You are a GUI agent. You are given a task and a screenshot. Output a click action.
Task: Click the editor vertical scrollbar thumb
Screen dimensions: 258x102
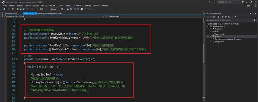point(203,53)
